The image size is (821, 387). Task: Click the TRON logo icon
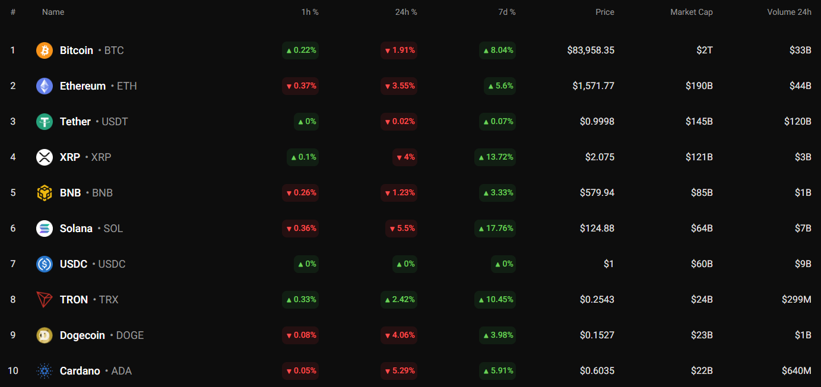coord(45,300)
